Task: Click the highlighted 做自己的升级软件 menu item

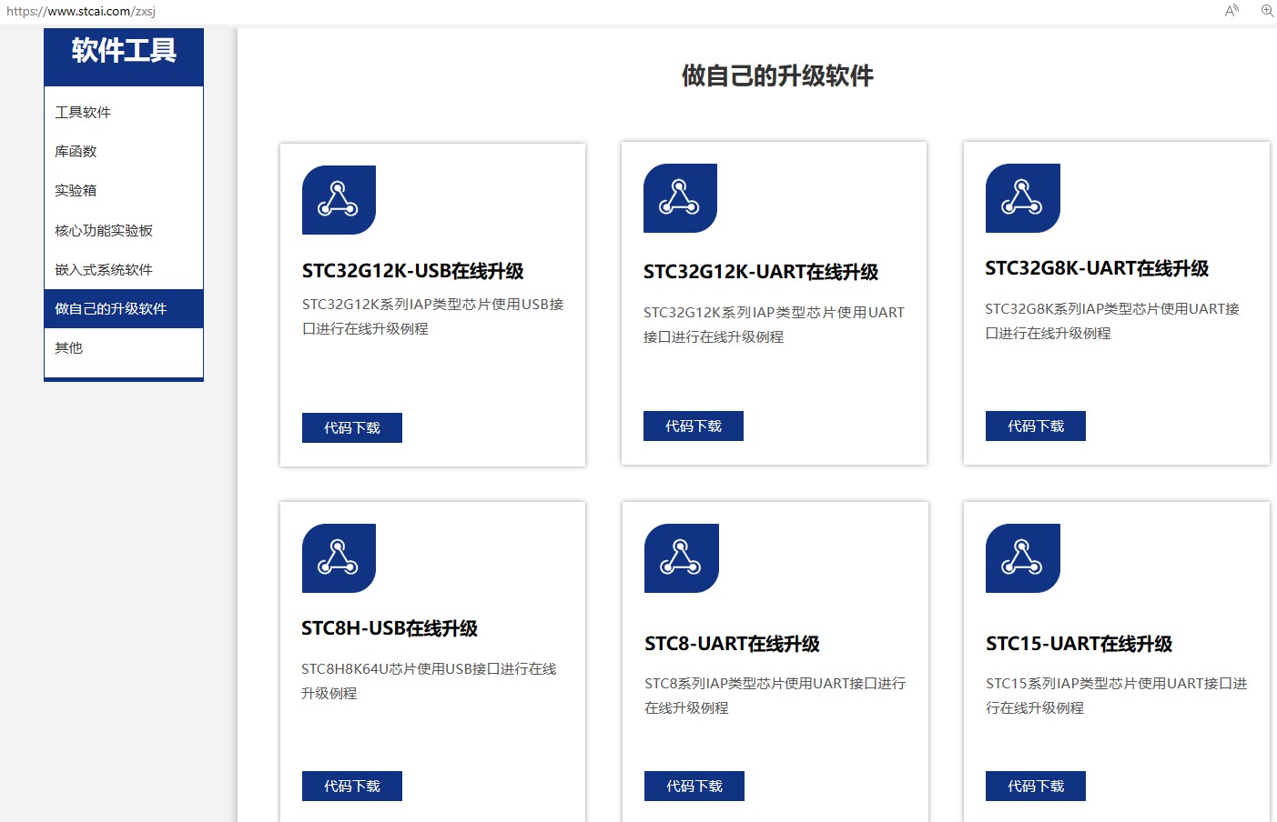Action: point(124,308)
